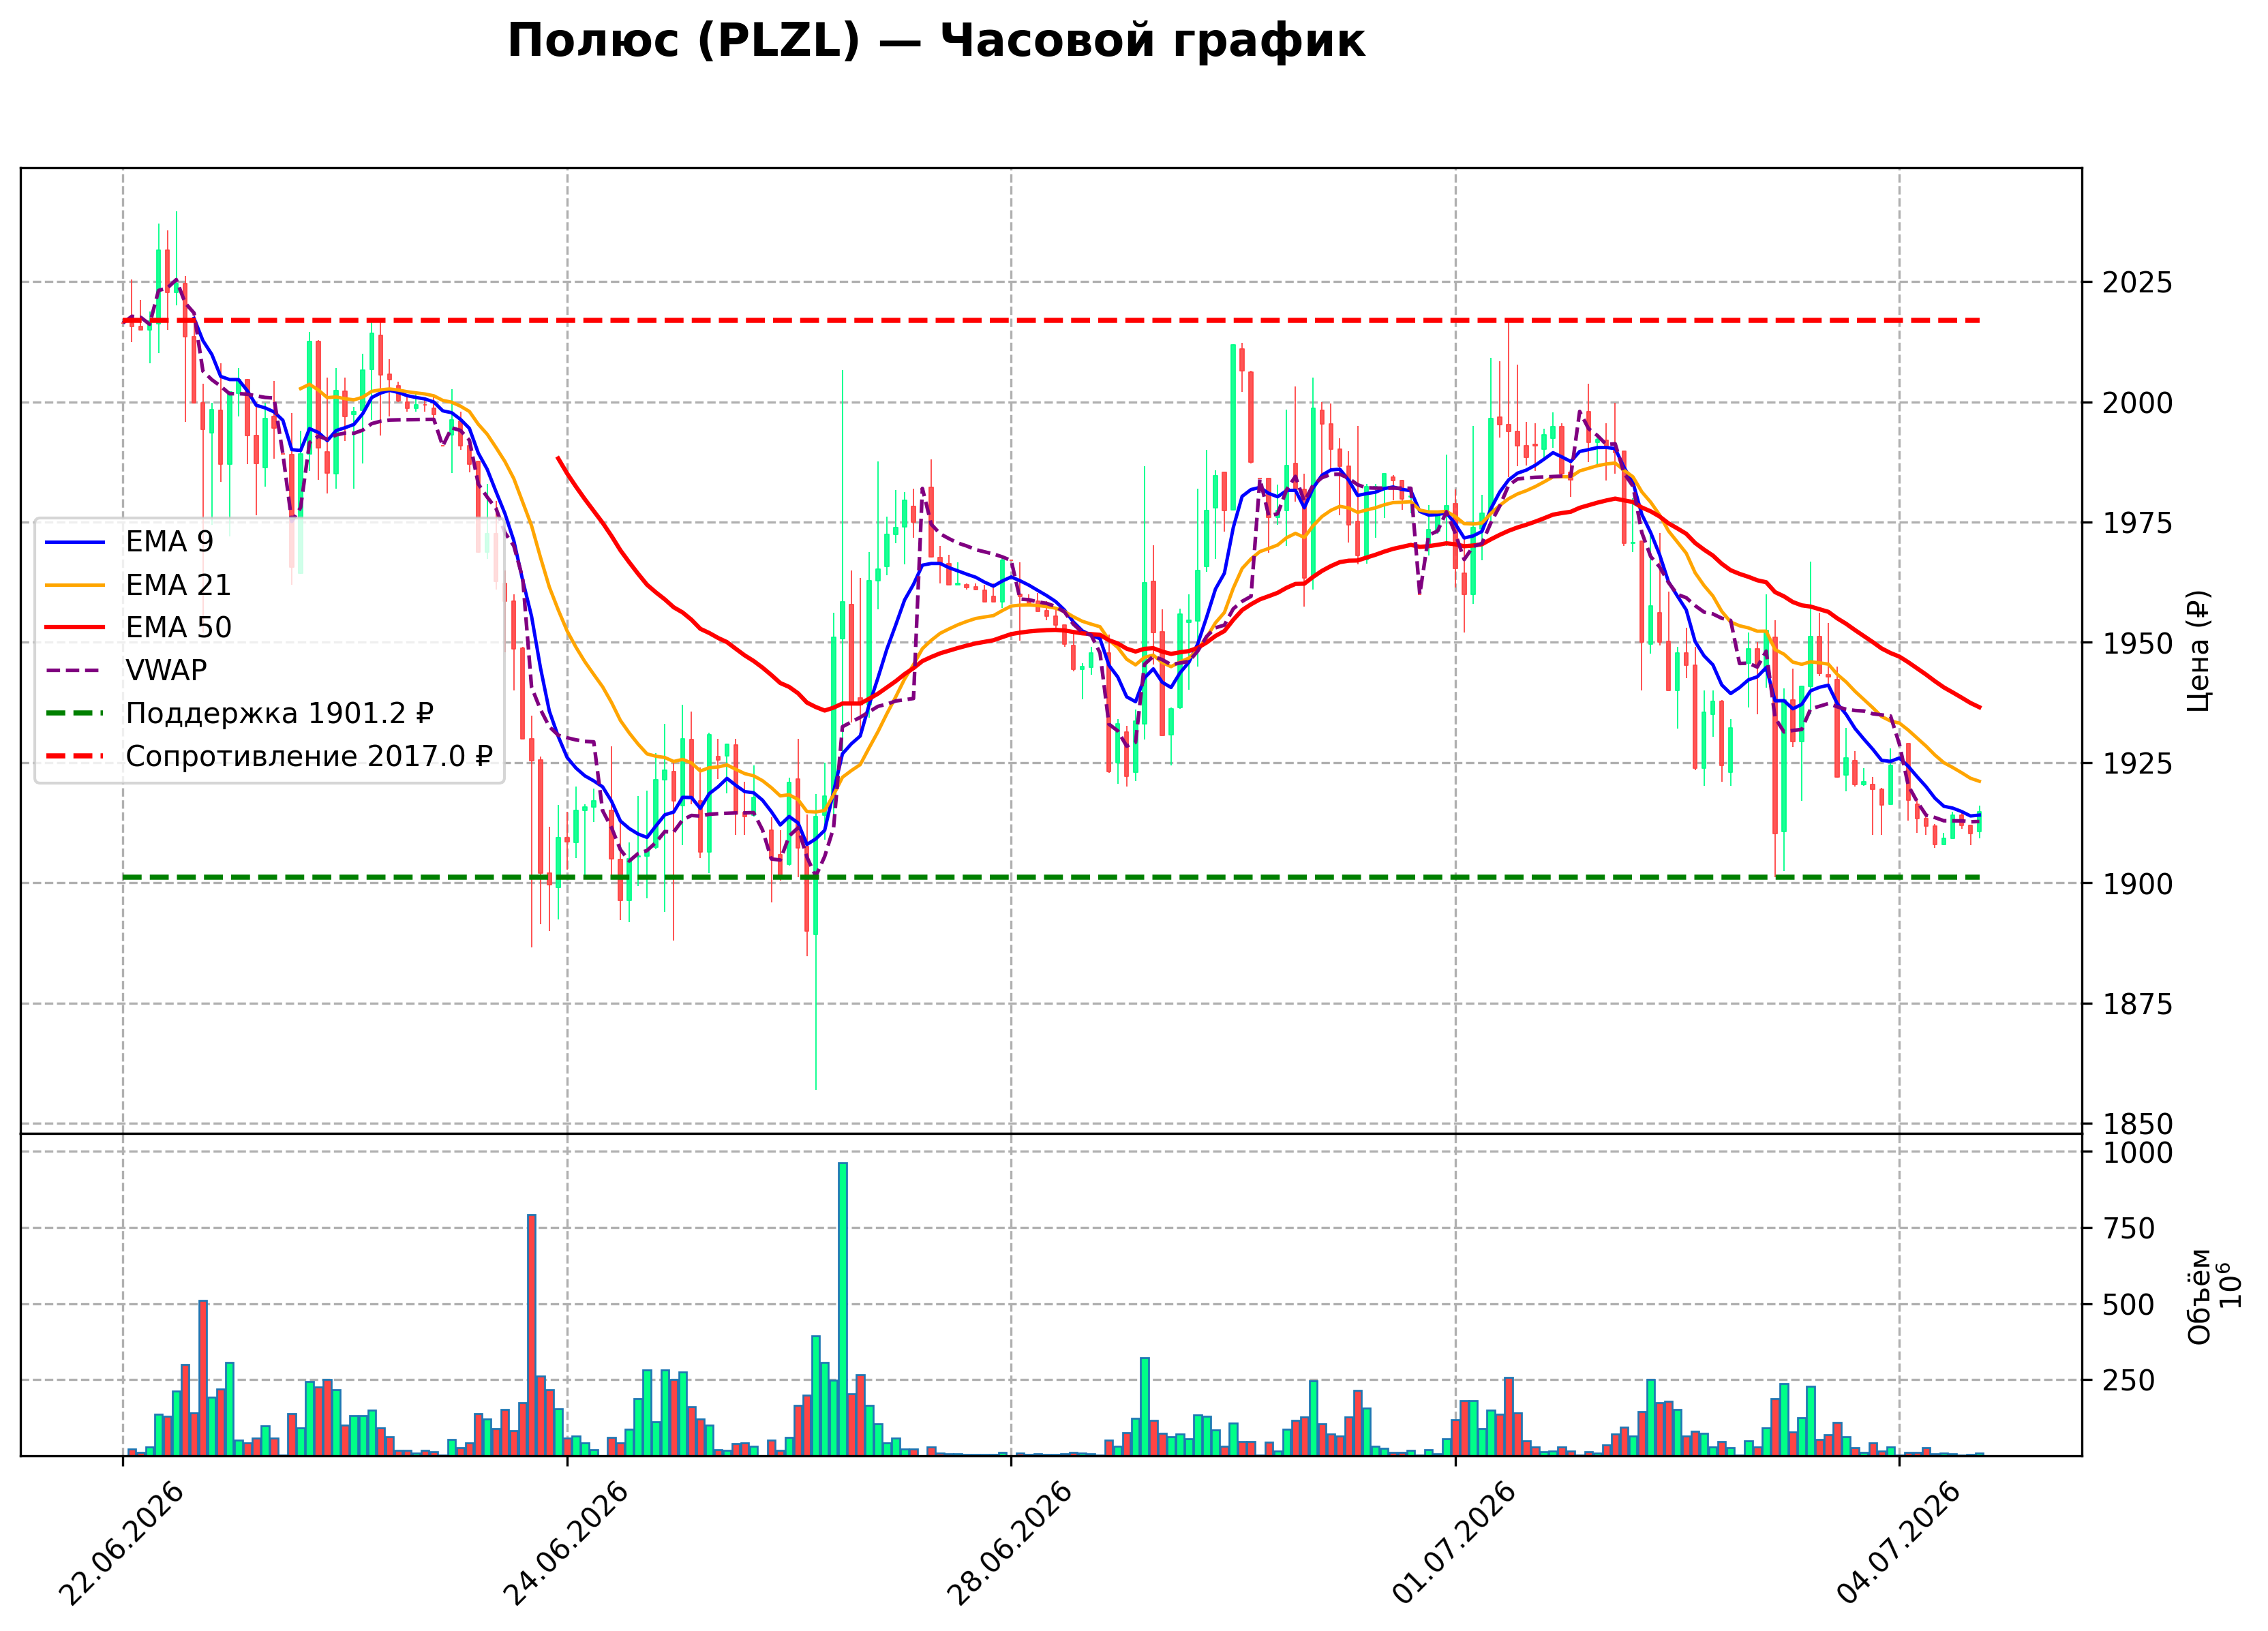Click the VWAP legend entry
Viewport: 2268px width, 1631px height.
126,670
